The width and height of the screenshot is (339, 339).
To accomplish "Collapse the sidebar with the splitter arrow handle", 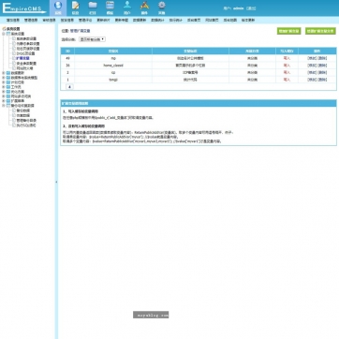I will (56, 182).
